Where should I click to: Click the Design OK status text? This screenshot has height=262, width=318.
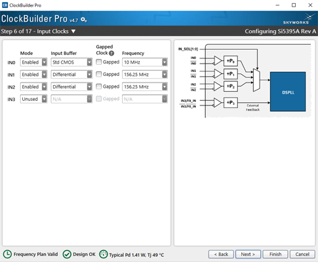(84, 254)
